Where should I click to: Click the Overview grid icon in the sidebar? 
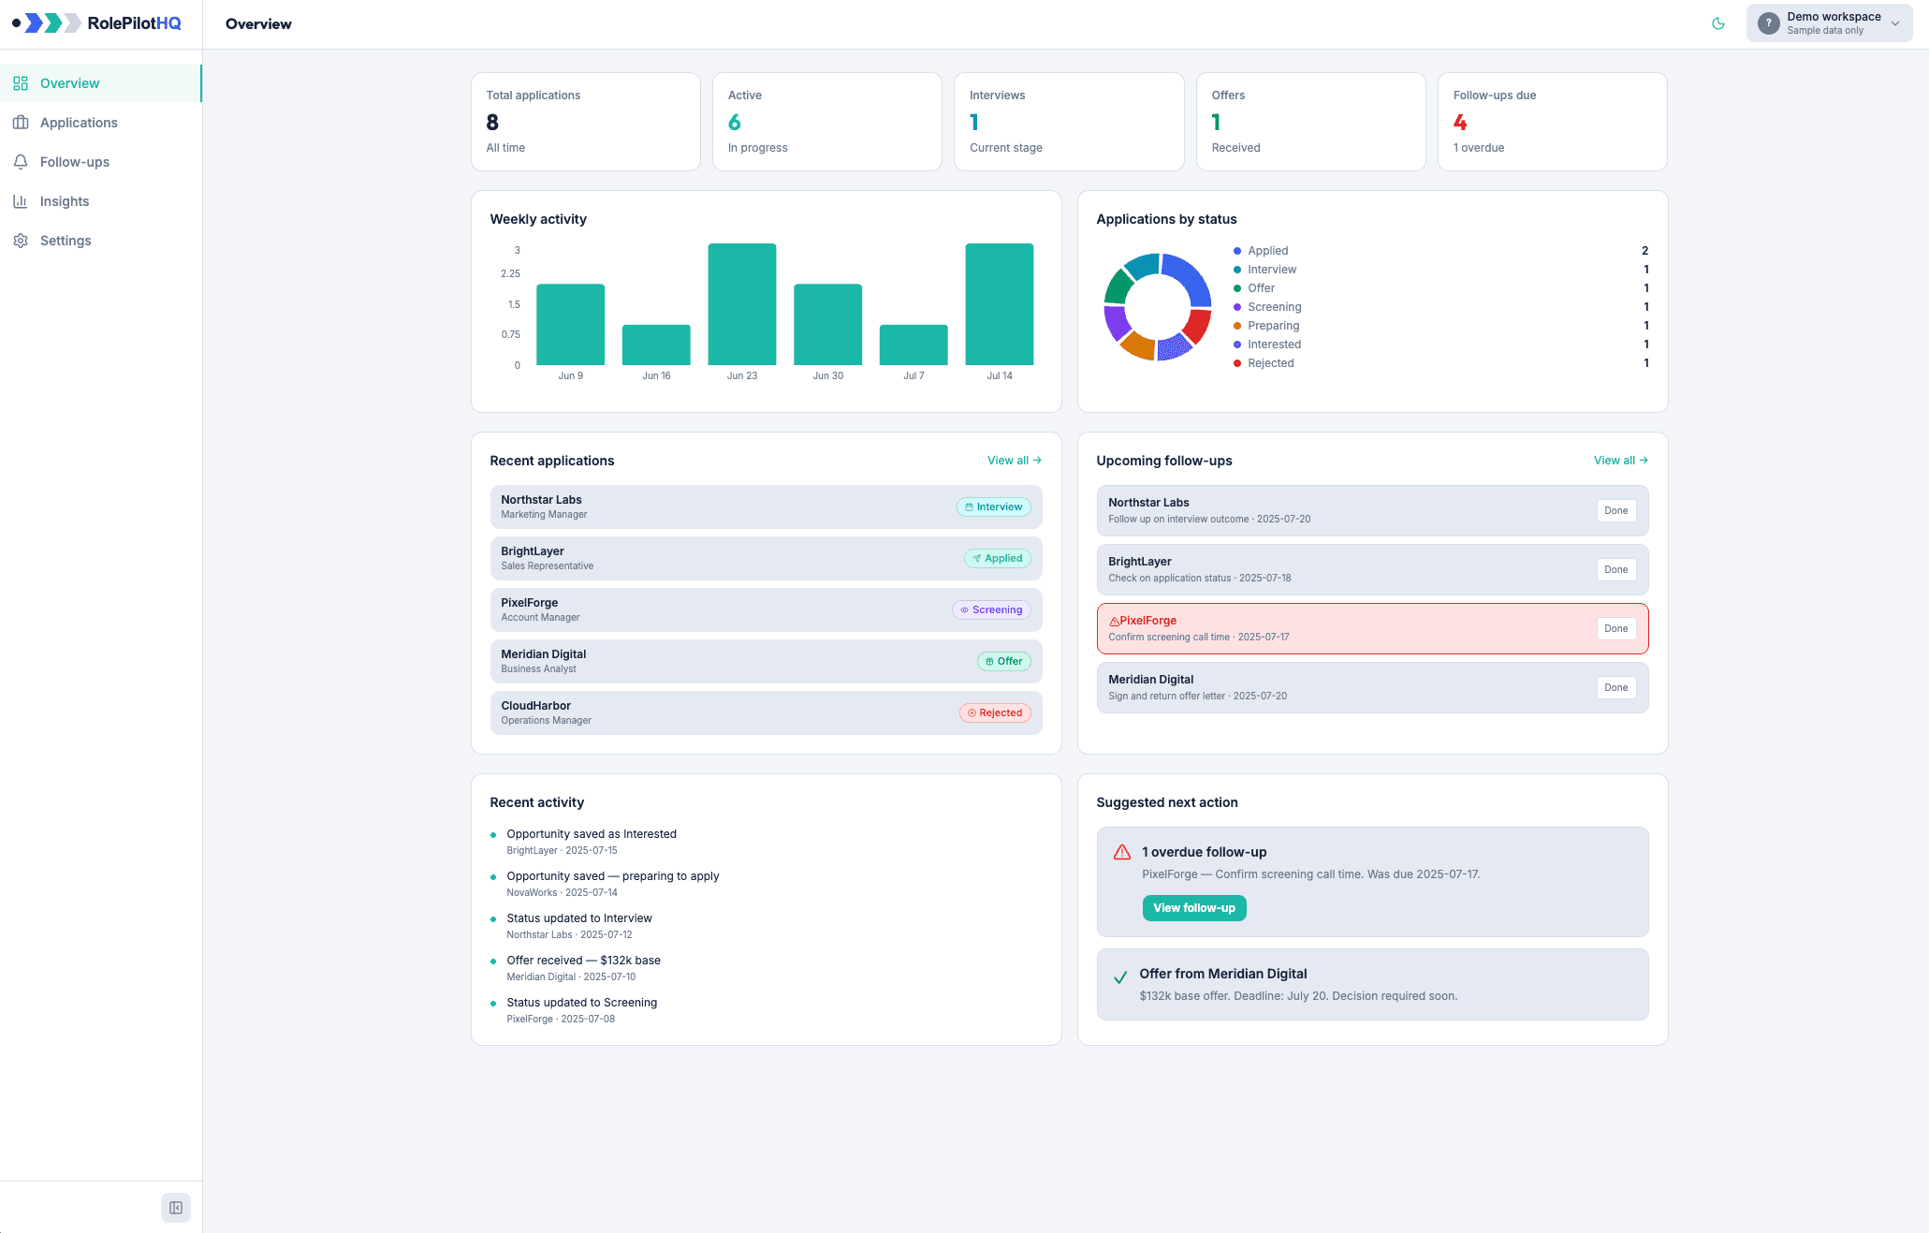(21, 83)
